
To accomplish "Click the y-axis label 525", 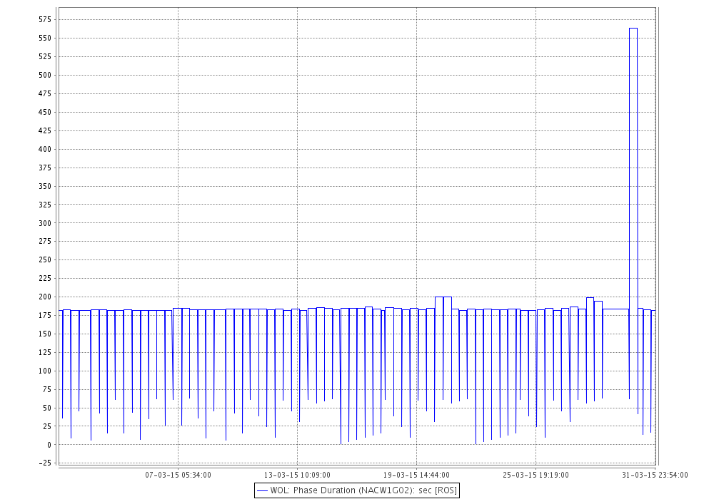I will (45, 57).
